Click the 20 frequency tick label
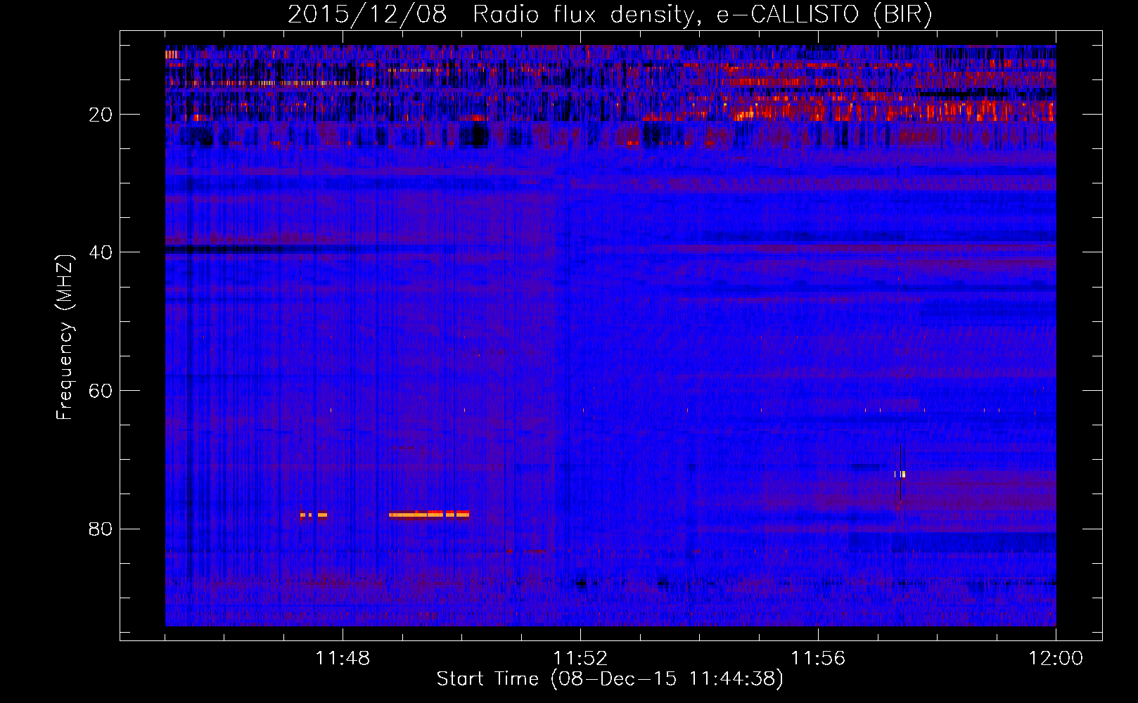Viewport: 1138px width, 703px height. click(x=101, y=115)
